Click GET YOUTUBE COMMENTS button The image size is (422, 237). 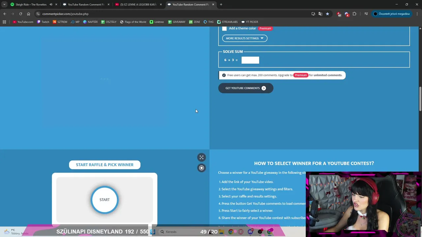click(246, 88)
